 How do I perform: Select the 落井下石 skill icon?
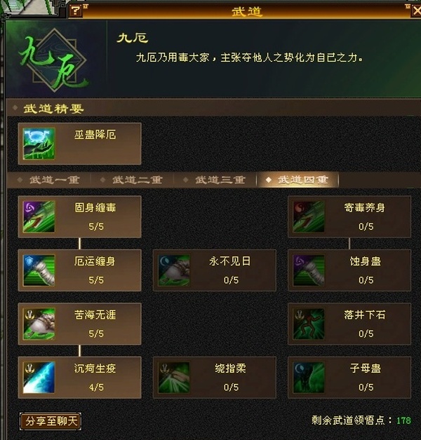[309, 324]
